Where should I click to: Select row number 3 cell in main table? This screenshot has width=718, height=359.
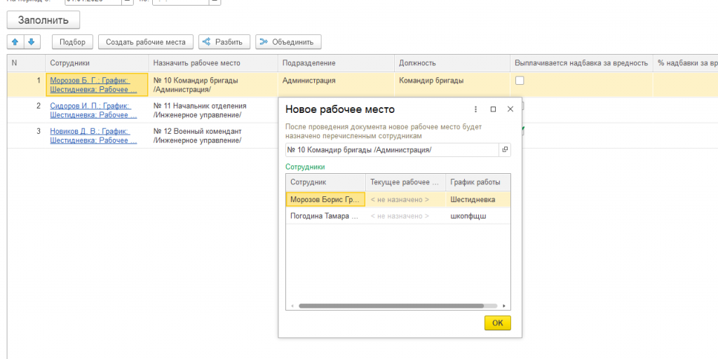(27, 136)
